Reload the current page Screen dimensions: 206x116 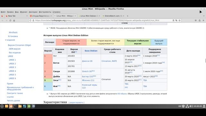(x=10, y=20)
